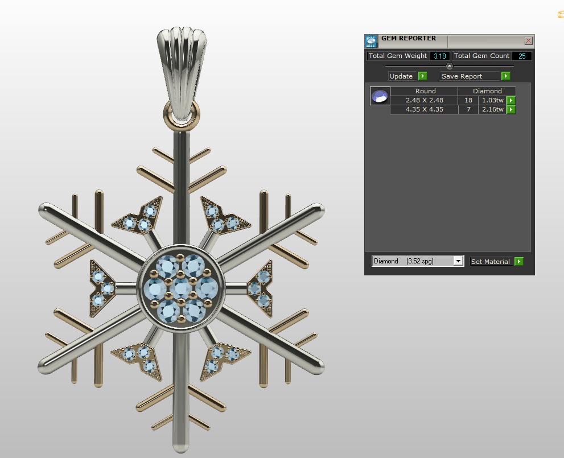The height and width of the screenshot is (458, 564).
Task: Select the round diamond gem thumbnail
Action: 380,96
